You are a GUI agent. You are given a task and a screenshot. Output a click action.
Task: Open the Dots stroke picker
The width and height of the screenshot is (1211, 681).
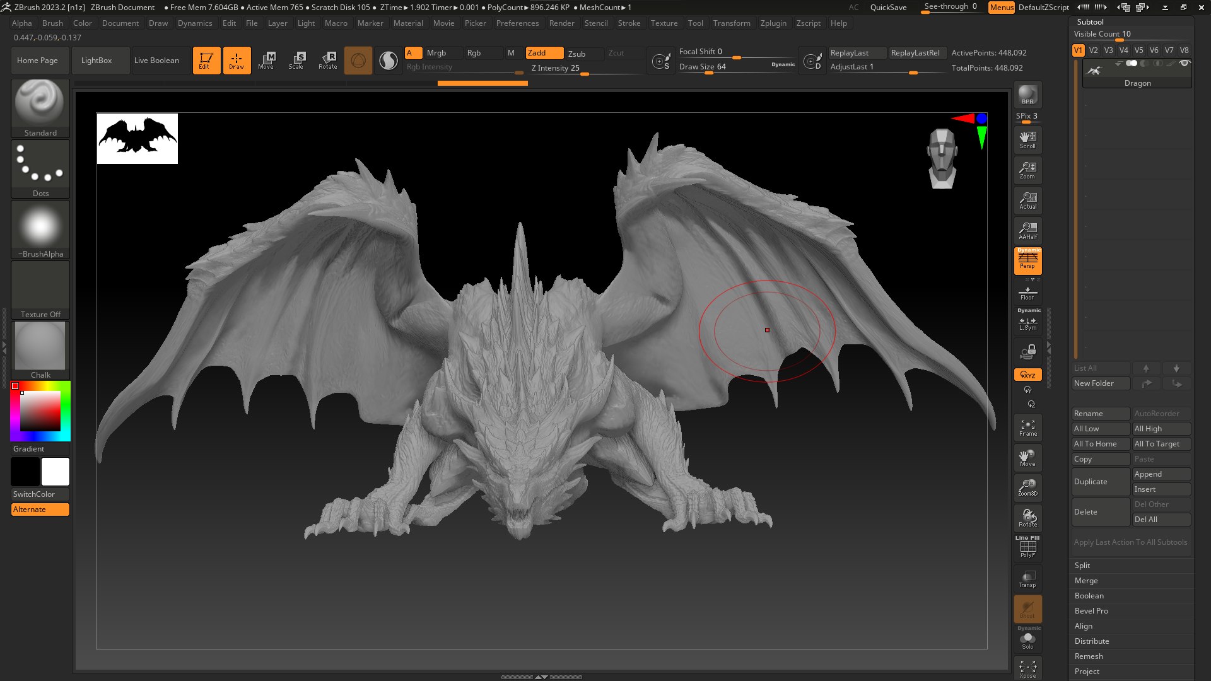(x=40, y=168)
